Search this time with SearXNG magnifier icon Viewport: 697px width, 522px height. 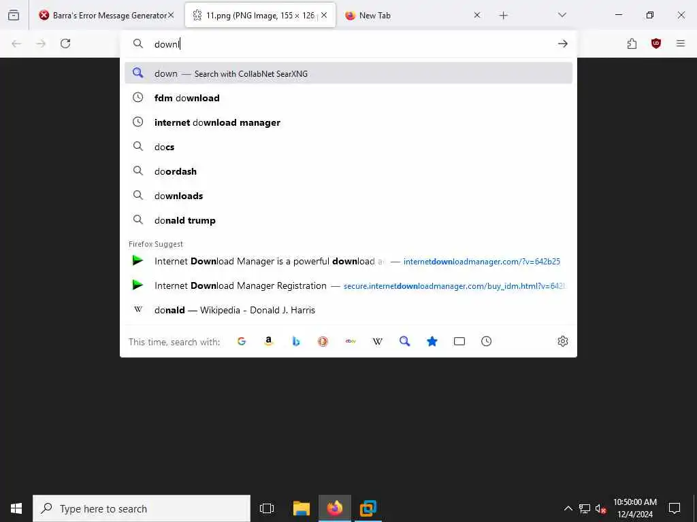click(404, 341)
